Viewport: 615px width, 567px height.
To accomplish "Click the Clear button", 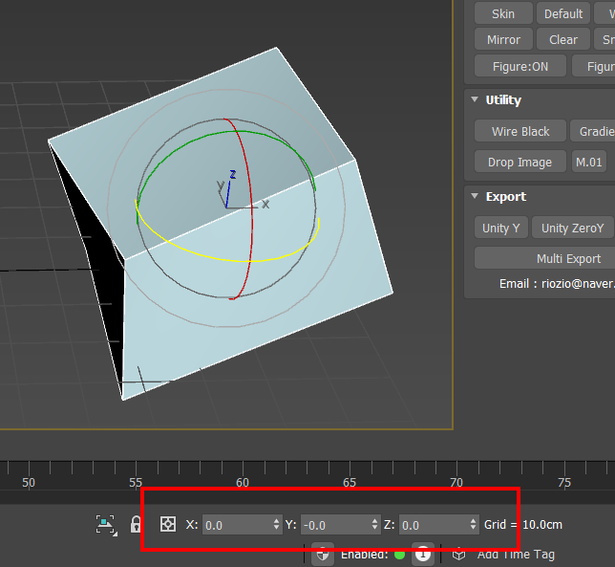I will click(563, 39).
